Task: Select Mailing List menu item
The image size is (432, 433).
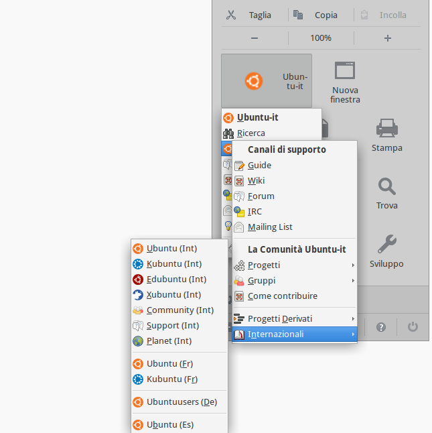Action: (270, 227)
